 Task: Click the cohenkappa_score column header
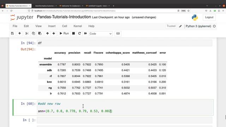118,53
